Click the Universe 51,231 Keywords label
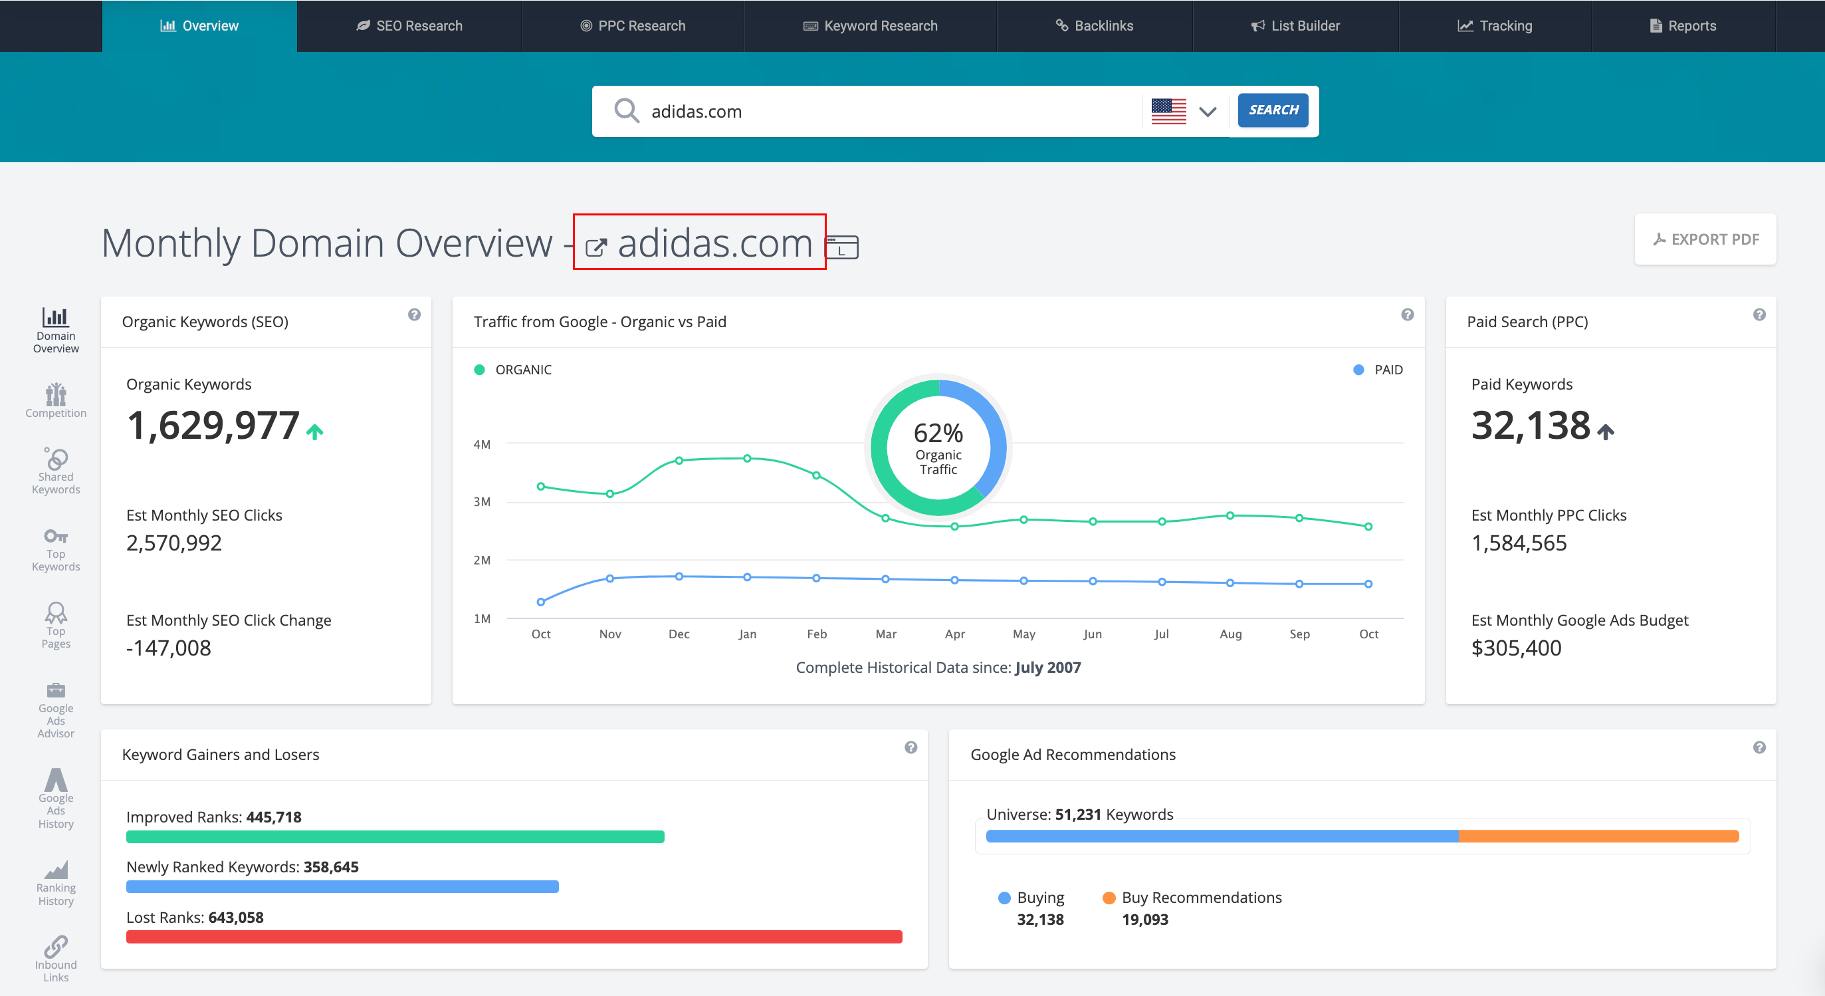The height and width of the screenshot is (996, 1825). click(x=1080, y=814)
